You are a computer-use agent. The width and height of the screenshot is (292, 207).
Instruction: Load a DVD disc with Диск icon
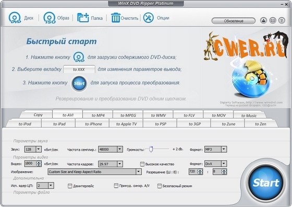pos(15,18)
